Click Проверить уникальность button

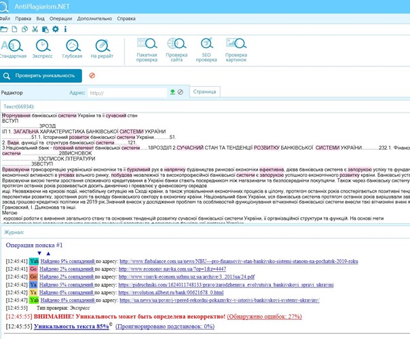tap(41, 76)
